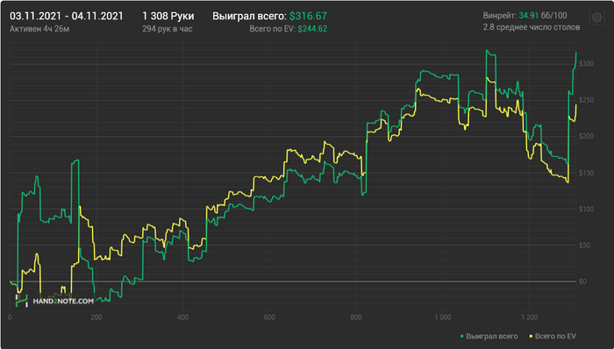Click the 'Активен 4ч 26м' active time text
Screen dimensions: 614x349
39,29
